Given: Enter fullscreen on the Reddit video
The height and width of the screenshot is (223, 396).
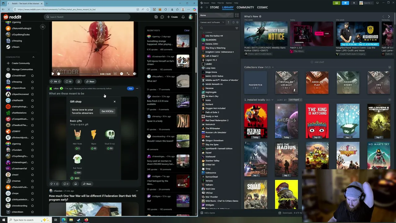Looking at the screenshot, I should point(128,74).
